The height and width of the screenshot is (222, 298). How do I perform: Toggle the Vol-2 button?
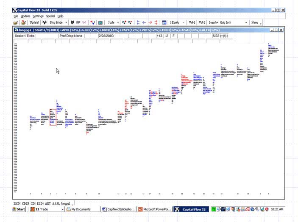(x=202, y=22)
